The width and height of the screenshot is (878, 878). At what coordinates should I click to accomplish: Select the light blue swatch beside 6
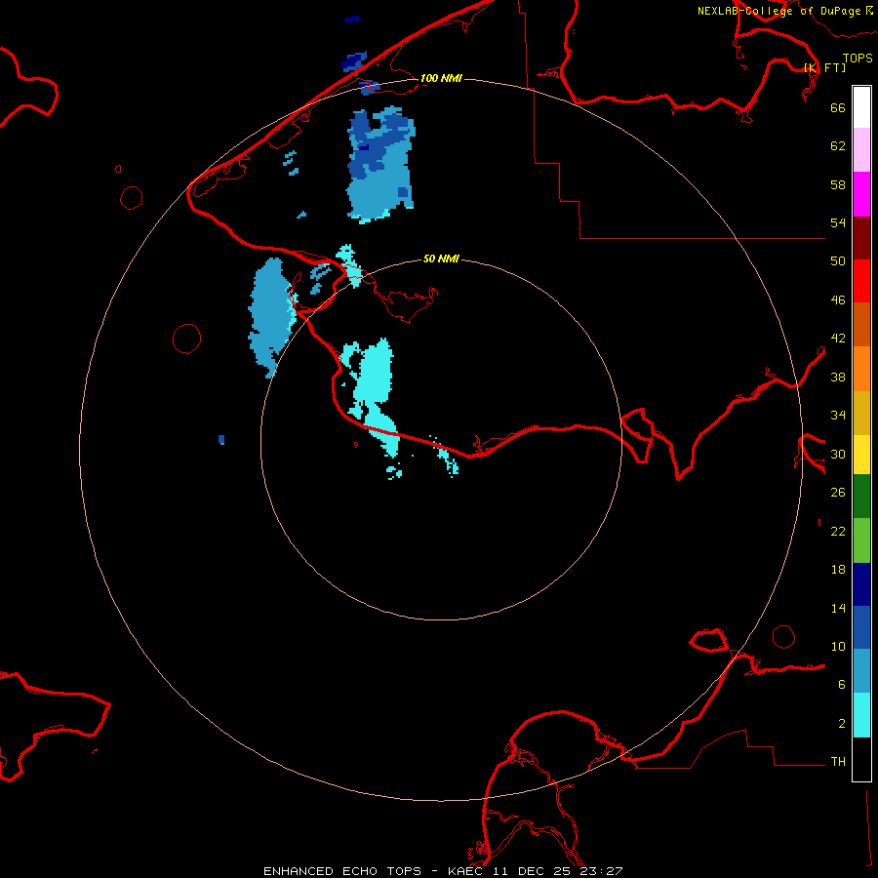coord(861,671)
